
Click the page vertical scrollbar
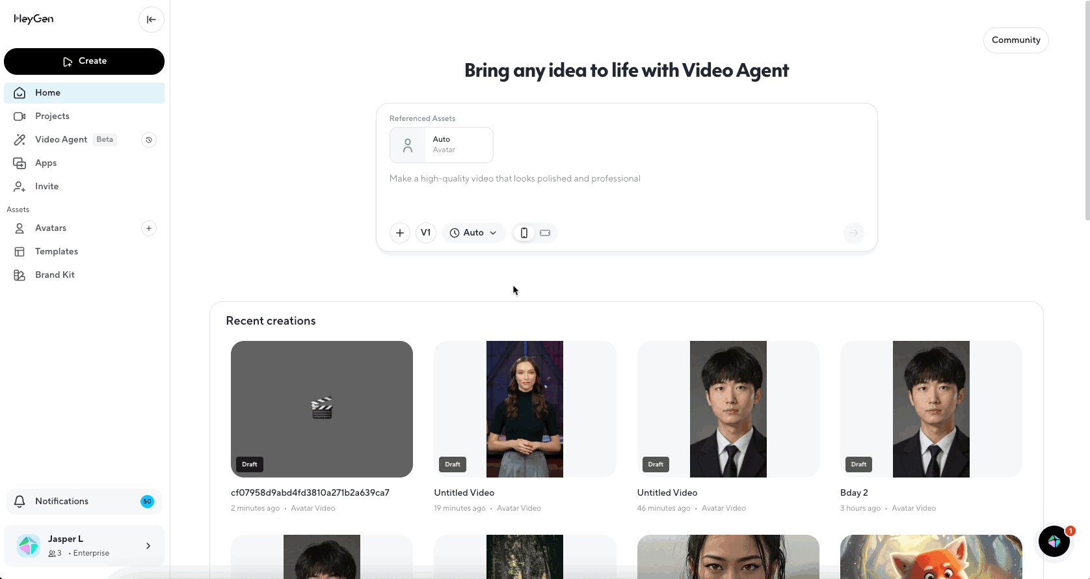point(1087,111)
